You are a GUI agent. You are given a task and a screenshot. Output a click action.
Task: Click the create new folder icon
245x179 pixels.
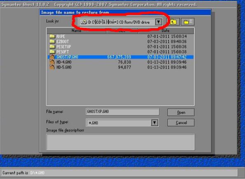pyautogui.click(x=188, y=22)
